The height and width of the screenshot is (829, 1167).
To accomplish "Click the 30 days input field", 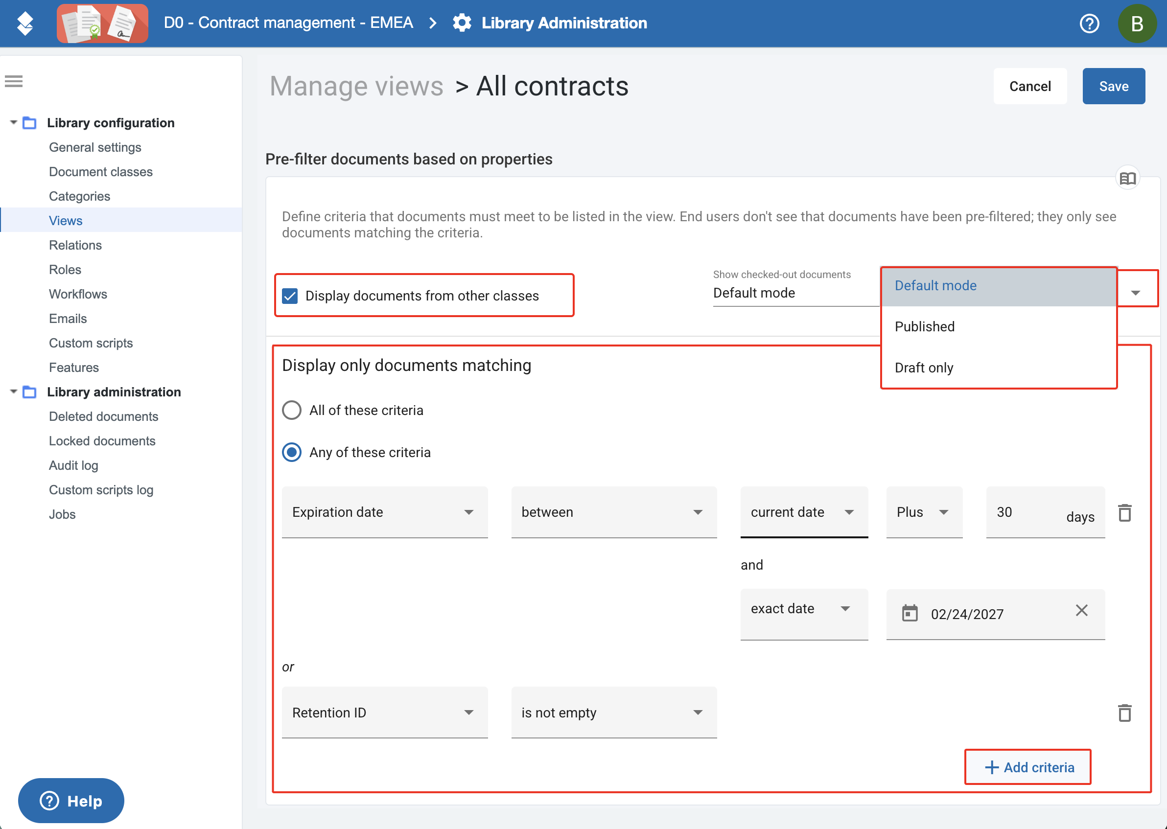I will 1046,512.
